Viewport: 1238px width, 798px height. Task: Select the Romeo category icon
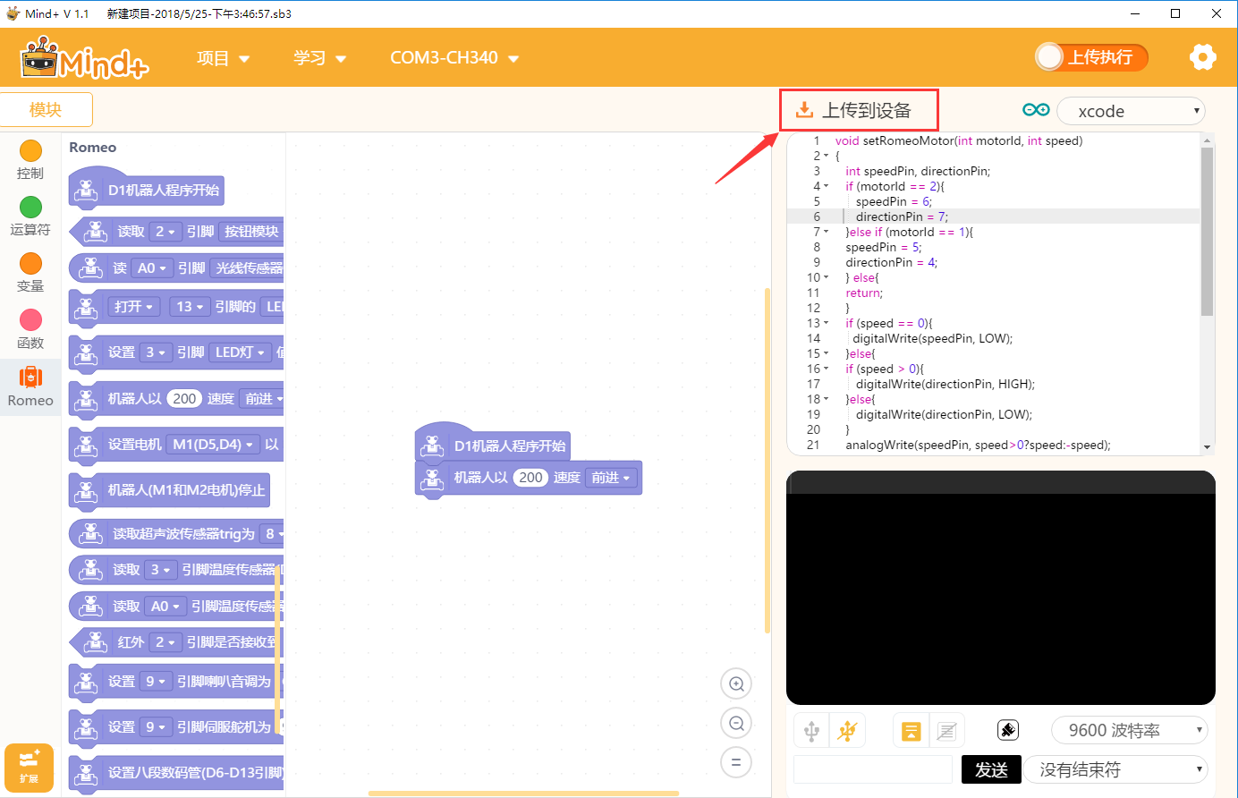(x=30, y=378)
